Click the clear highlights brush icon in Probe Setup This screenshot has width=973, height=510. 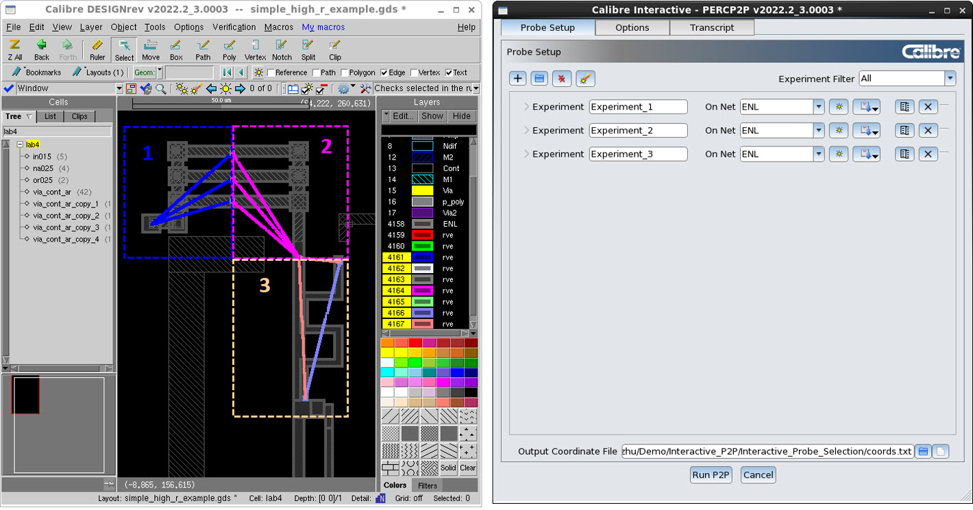click(x=585, y=78)
